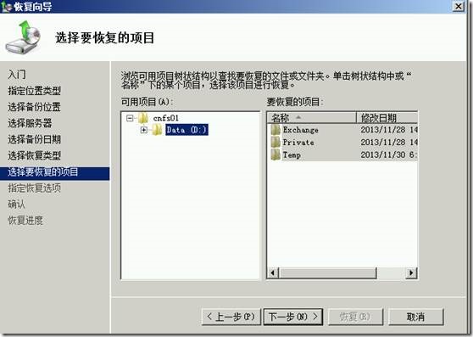
Task: Click the Temp folder name
Action: tap(292, 154)
